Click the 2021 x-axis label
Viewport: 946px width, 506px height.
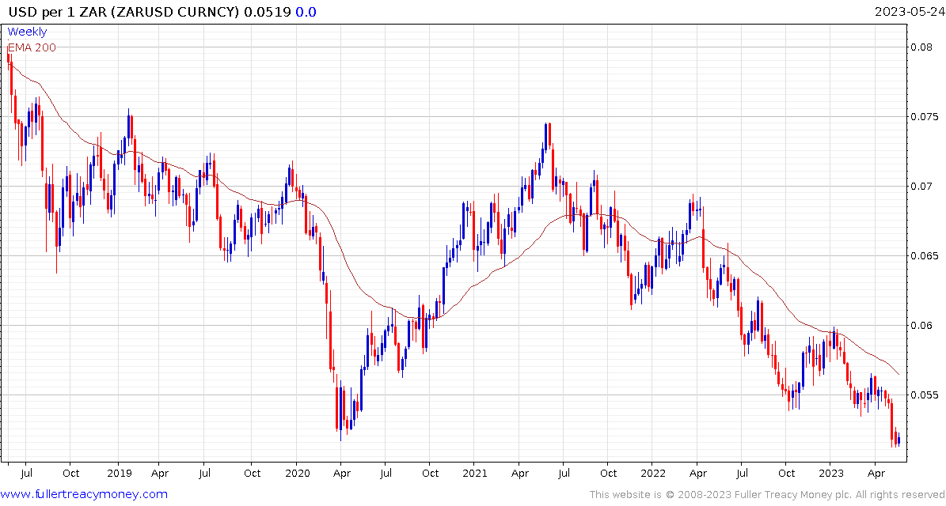pos(473,473)
